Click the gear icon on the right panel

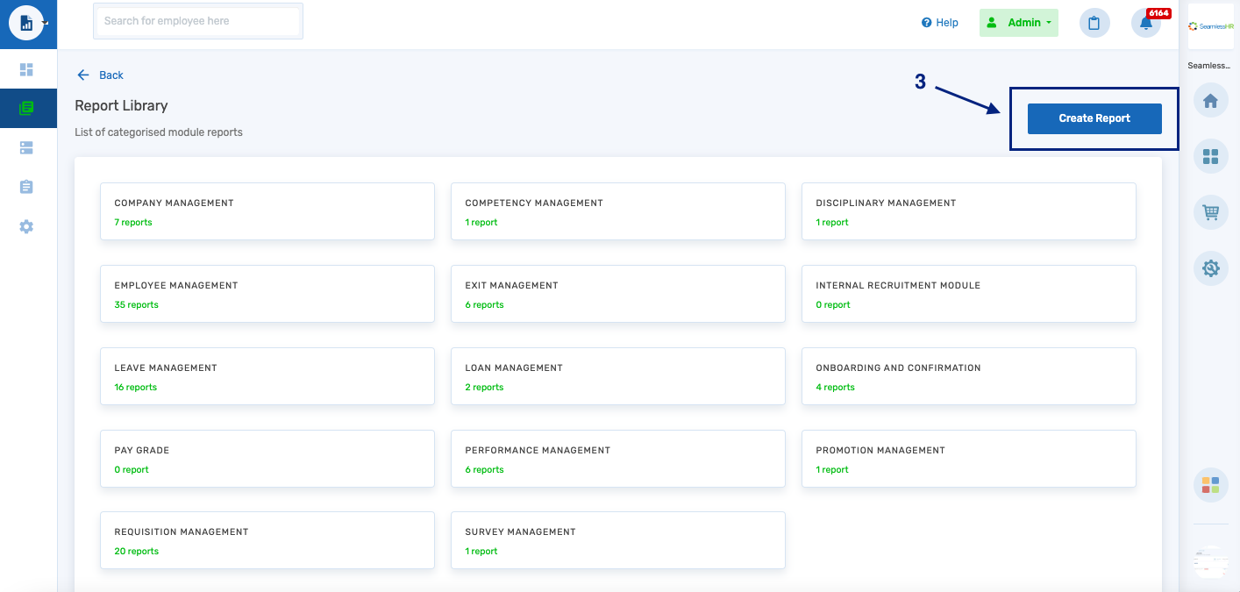tap(1210, 268)
